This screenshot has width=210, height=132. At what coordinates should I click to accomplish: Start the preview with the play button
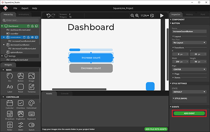tap(162, 16)
